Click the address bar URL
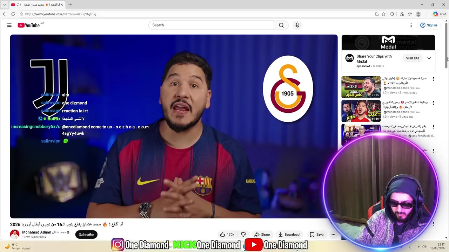Image resolution: width=449 pixels, height=252 pixels. [61, 14]
